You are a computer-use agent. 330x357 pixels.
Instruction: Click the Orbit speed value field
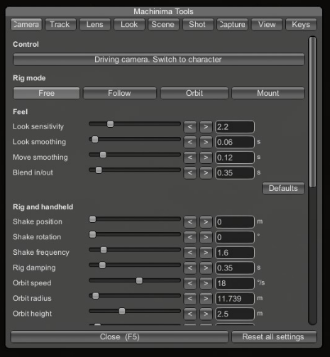(x=235, y=283)
